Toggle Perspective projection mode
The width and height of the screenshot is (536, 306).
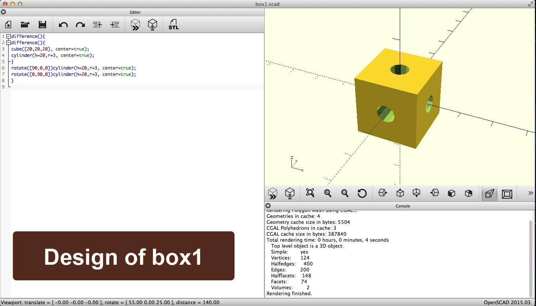(x=489, y=193)
